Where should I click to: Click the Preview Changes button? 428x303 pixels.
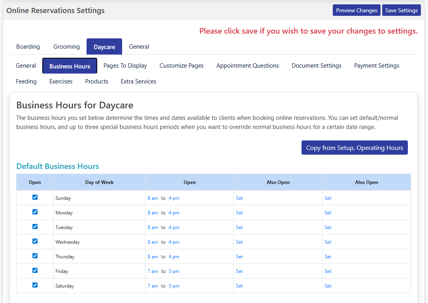(x=356, y=10)
